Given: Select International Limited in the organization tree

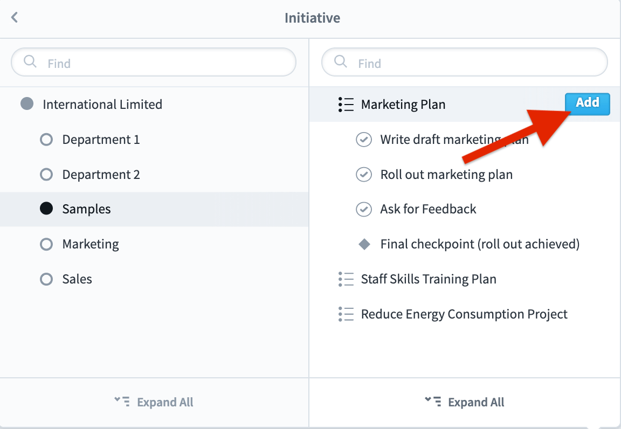Looking at the screenshot, I should (x=102, y=105).
